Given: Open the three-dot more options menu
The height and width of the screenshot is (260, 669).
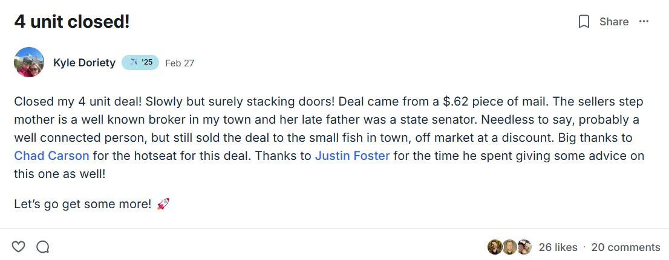Looking at the screenshot, I should pyautogui.click(x=644, y=22).
